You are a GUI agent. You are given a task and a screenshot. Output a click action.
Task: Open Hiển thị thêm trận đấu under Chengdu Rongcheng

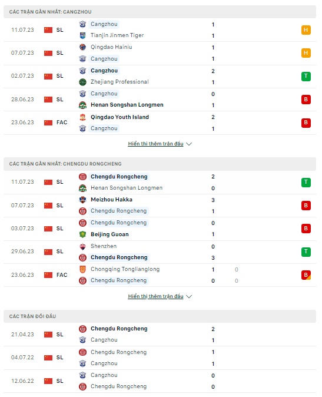[x=155, y=296]
